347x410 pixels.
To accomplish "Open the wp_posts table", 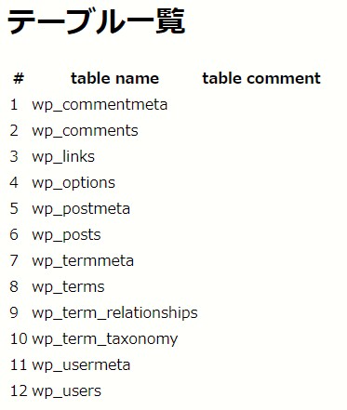I will coord(66,235).
